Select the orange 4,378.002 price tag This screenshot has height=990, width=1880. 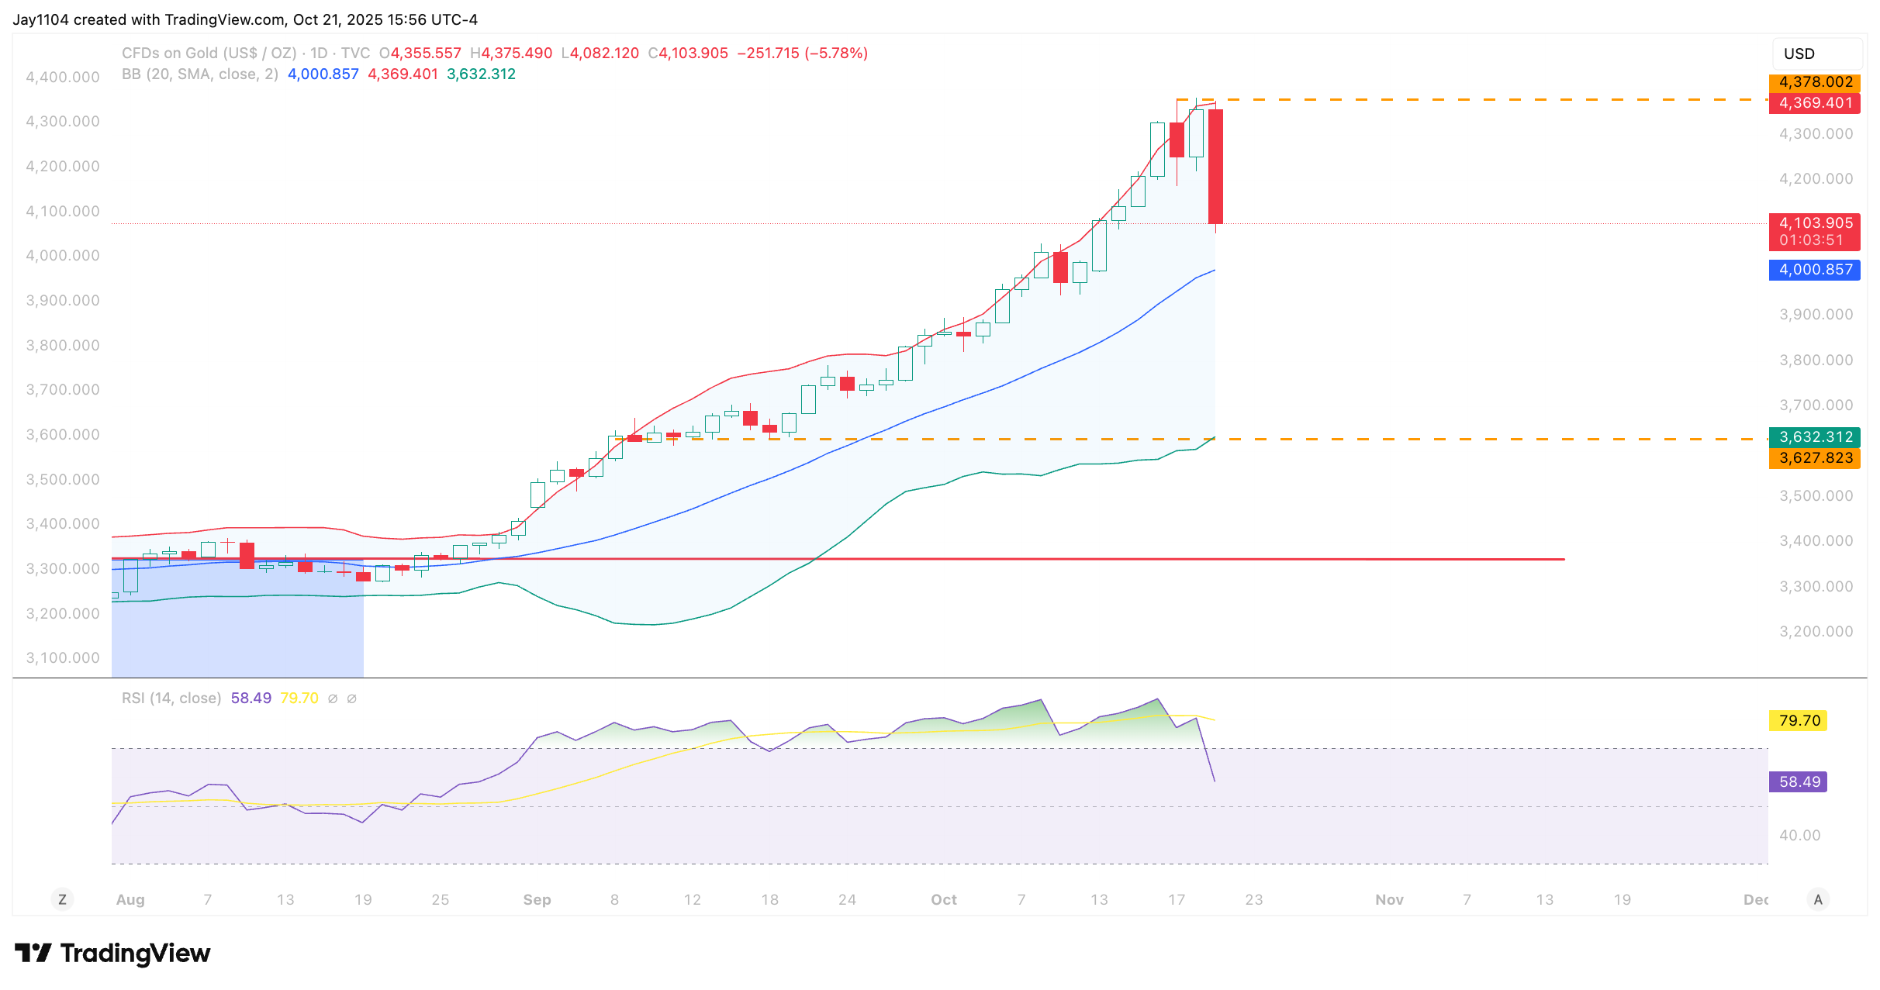click(1815, 82)
